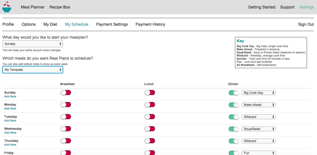317x155 pixels.
Task: Open the Getting Started page
Action: pos(262,7)
